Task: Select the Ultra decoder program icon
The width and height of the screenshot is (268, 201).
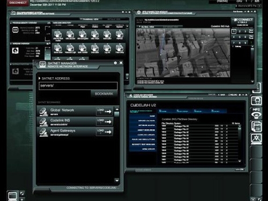Action: (x=70, y=35)
